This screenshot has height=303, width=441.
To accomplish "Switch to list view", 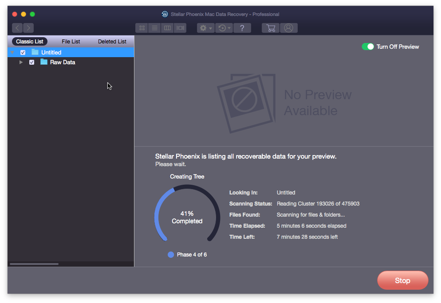I will coord(154,28).
